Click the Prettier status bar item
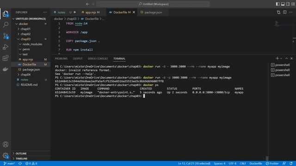The width and height of the screenshot is (296, 166). coord(272,163)
